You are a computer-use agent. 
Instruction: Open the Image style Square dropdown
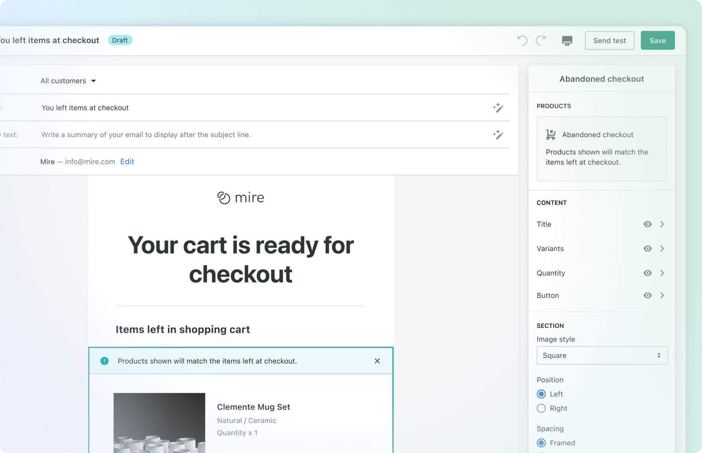point(601,355)
